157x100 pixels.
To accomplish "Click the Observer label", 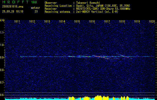I will (51, 3).
